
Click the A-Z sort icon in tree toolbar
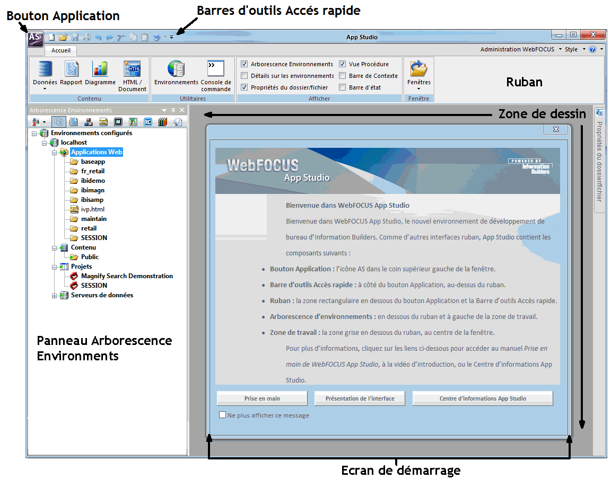[36, 122]
